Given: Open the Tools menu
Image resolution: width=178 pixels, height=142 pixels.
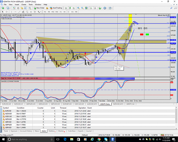Looking at the screenshot, I should click(30, 5).
